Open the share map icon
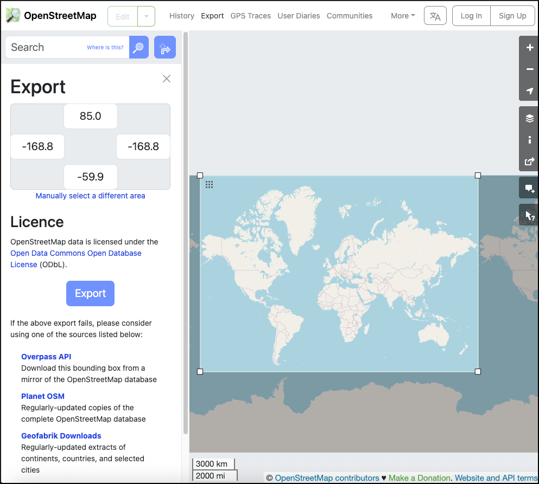 click(530, 161)
